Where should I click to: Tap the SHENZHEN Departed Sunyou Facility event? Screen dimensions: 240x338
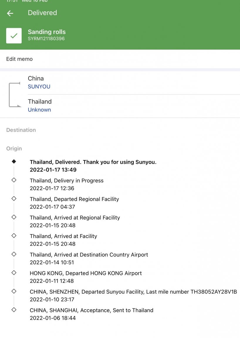click(133, 295)
